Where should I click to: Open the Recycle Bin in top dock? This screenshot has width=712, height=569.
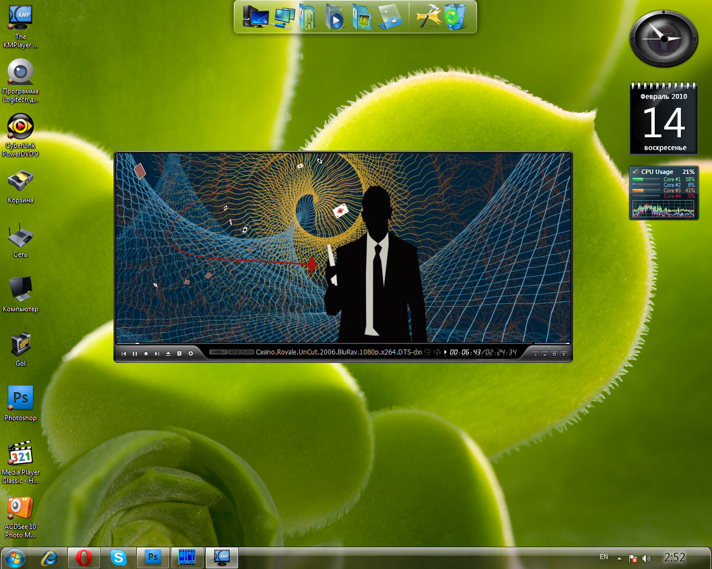(x=454, y=17)
